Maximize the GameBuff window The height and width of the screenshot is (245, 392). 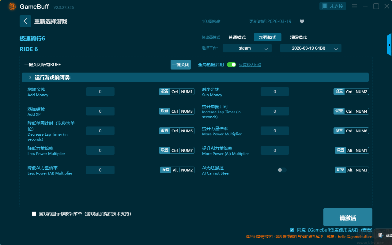[376, 6]
